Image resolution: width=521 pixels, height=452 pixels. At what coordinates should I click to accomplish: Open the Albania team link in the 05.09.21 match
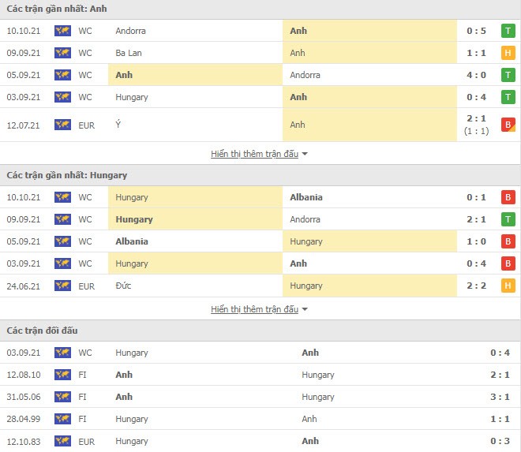pos(132,241)
